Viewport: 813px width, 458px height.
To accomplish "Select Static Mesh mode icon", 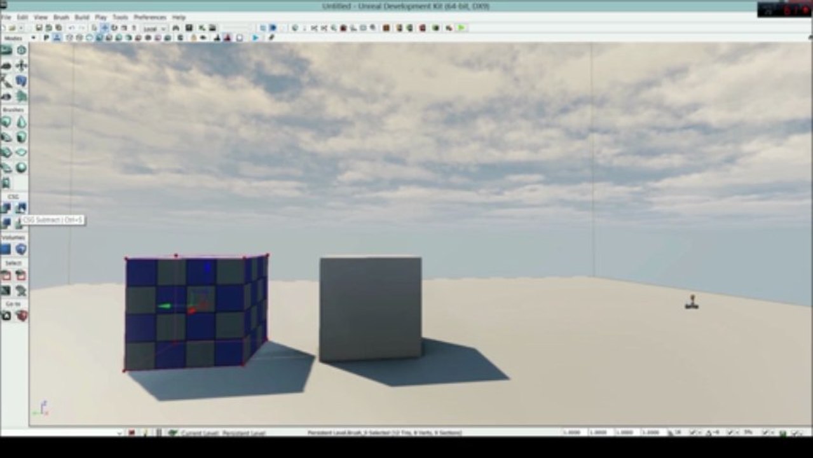I will (x=21, y=81).
